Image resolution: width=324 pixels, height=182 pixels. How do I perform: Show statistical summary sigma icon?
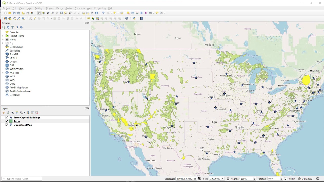tap(146, 13)
